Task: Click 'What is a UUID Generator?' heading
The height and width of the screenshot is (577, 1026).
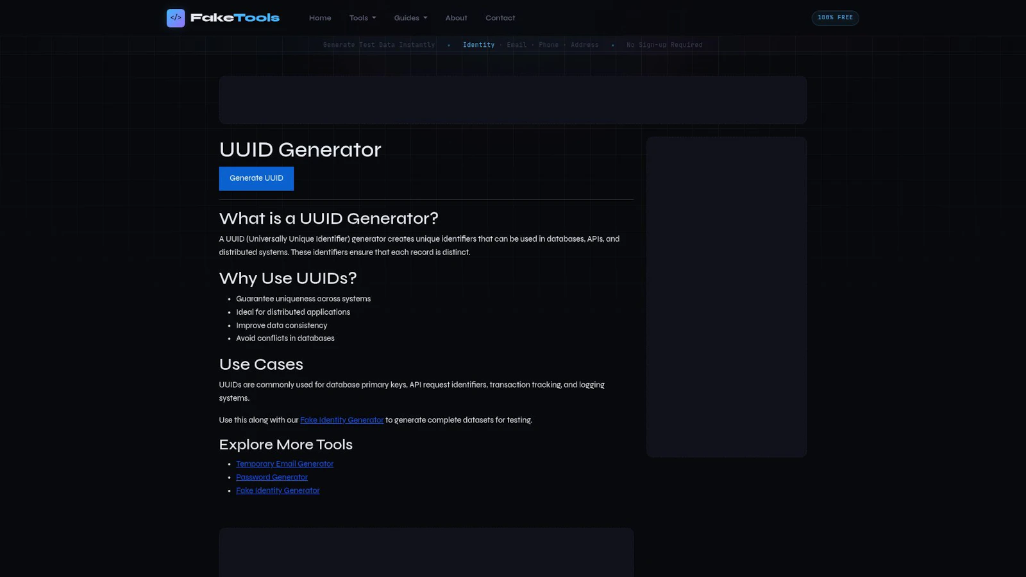Action: click(329, 219)
